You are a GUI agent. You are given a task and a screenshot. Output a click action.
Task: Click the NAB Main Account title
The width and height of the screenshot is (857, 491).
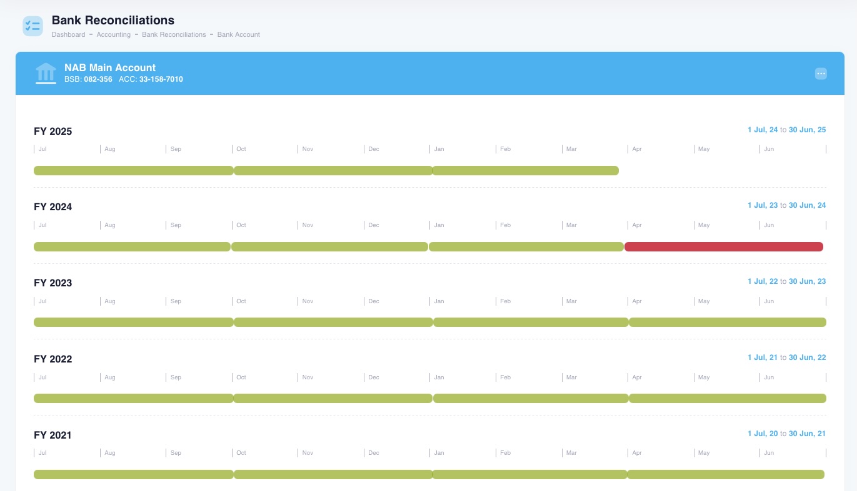tap(110, 67)
